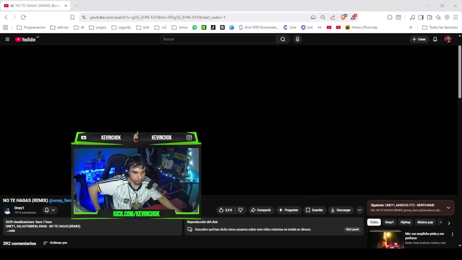Open channel notification bell dropdown for Oney1
Viewport: 462px width, 260px height.
(x=50, y=210)
